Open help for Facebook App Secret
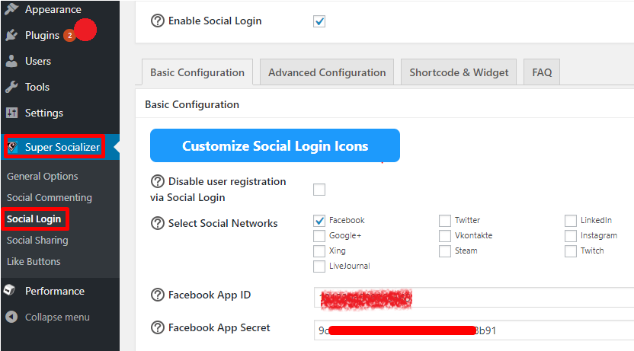 [157, 327]
